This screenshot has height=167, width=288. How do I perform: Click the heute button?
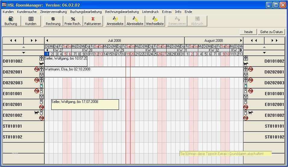coord(248,32)
